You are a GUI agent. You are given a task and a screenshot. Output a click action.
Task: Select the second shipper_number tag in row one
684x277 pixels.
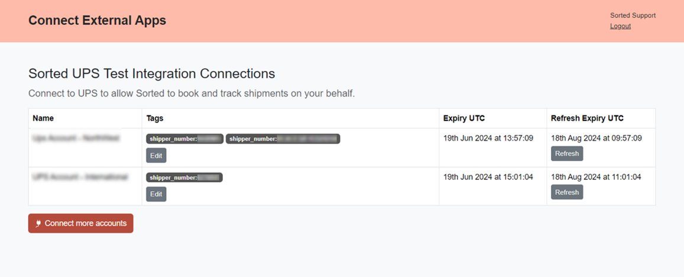283,139
